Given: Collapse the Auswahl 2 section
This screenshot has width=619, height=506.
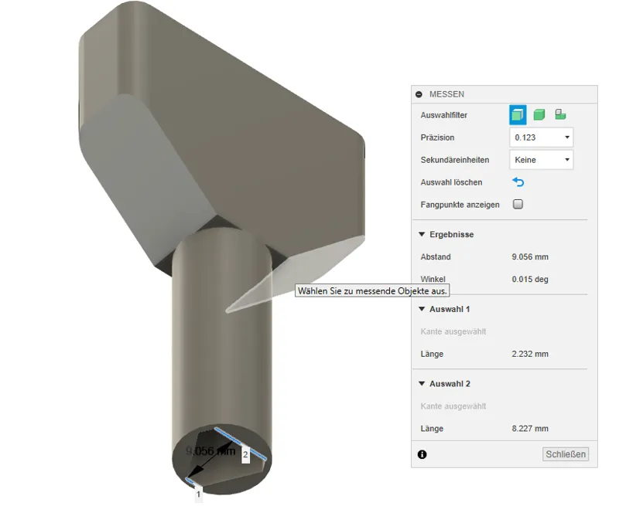Looking at the screenshot, I should tap(422, 383).
